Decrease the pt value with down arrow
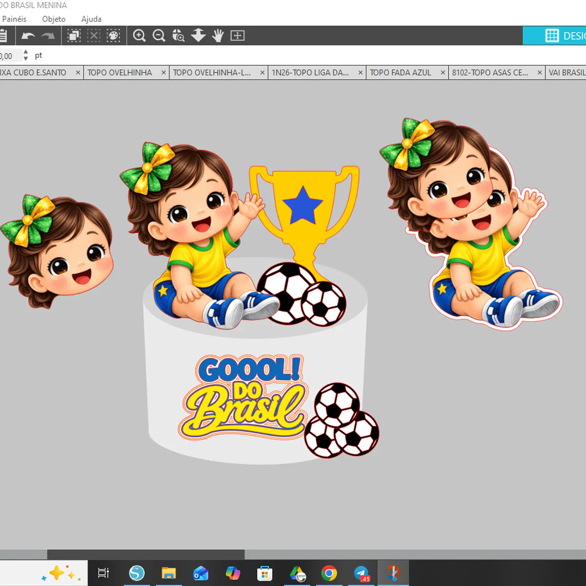Viewport: 586px width, 586px height. 26,59
